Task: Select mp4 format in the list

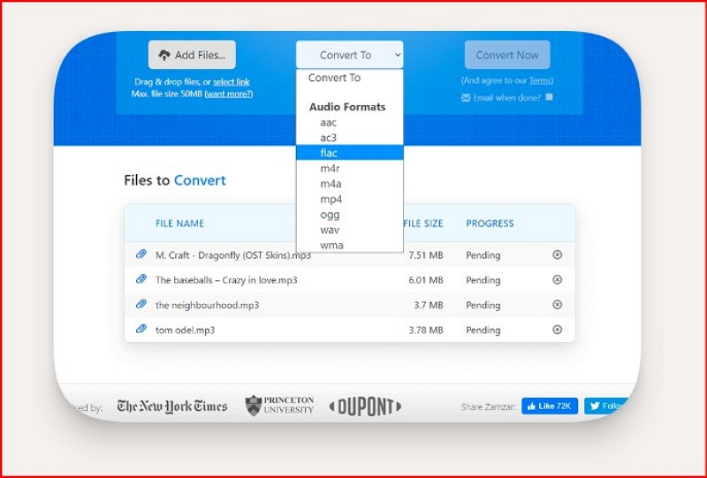Action: (349, 199)
